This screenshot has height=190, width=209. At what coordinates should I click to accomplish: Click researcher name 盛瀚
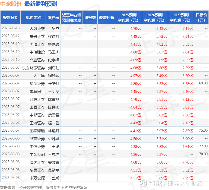(x=56, y=178)
